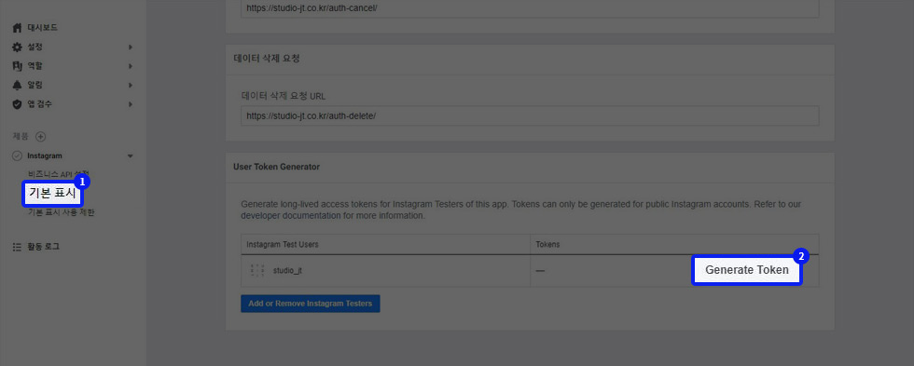Click the settings gear icon
The width and height of the screenshot is (914, 366).
point(17,47)
